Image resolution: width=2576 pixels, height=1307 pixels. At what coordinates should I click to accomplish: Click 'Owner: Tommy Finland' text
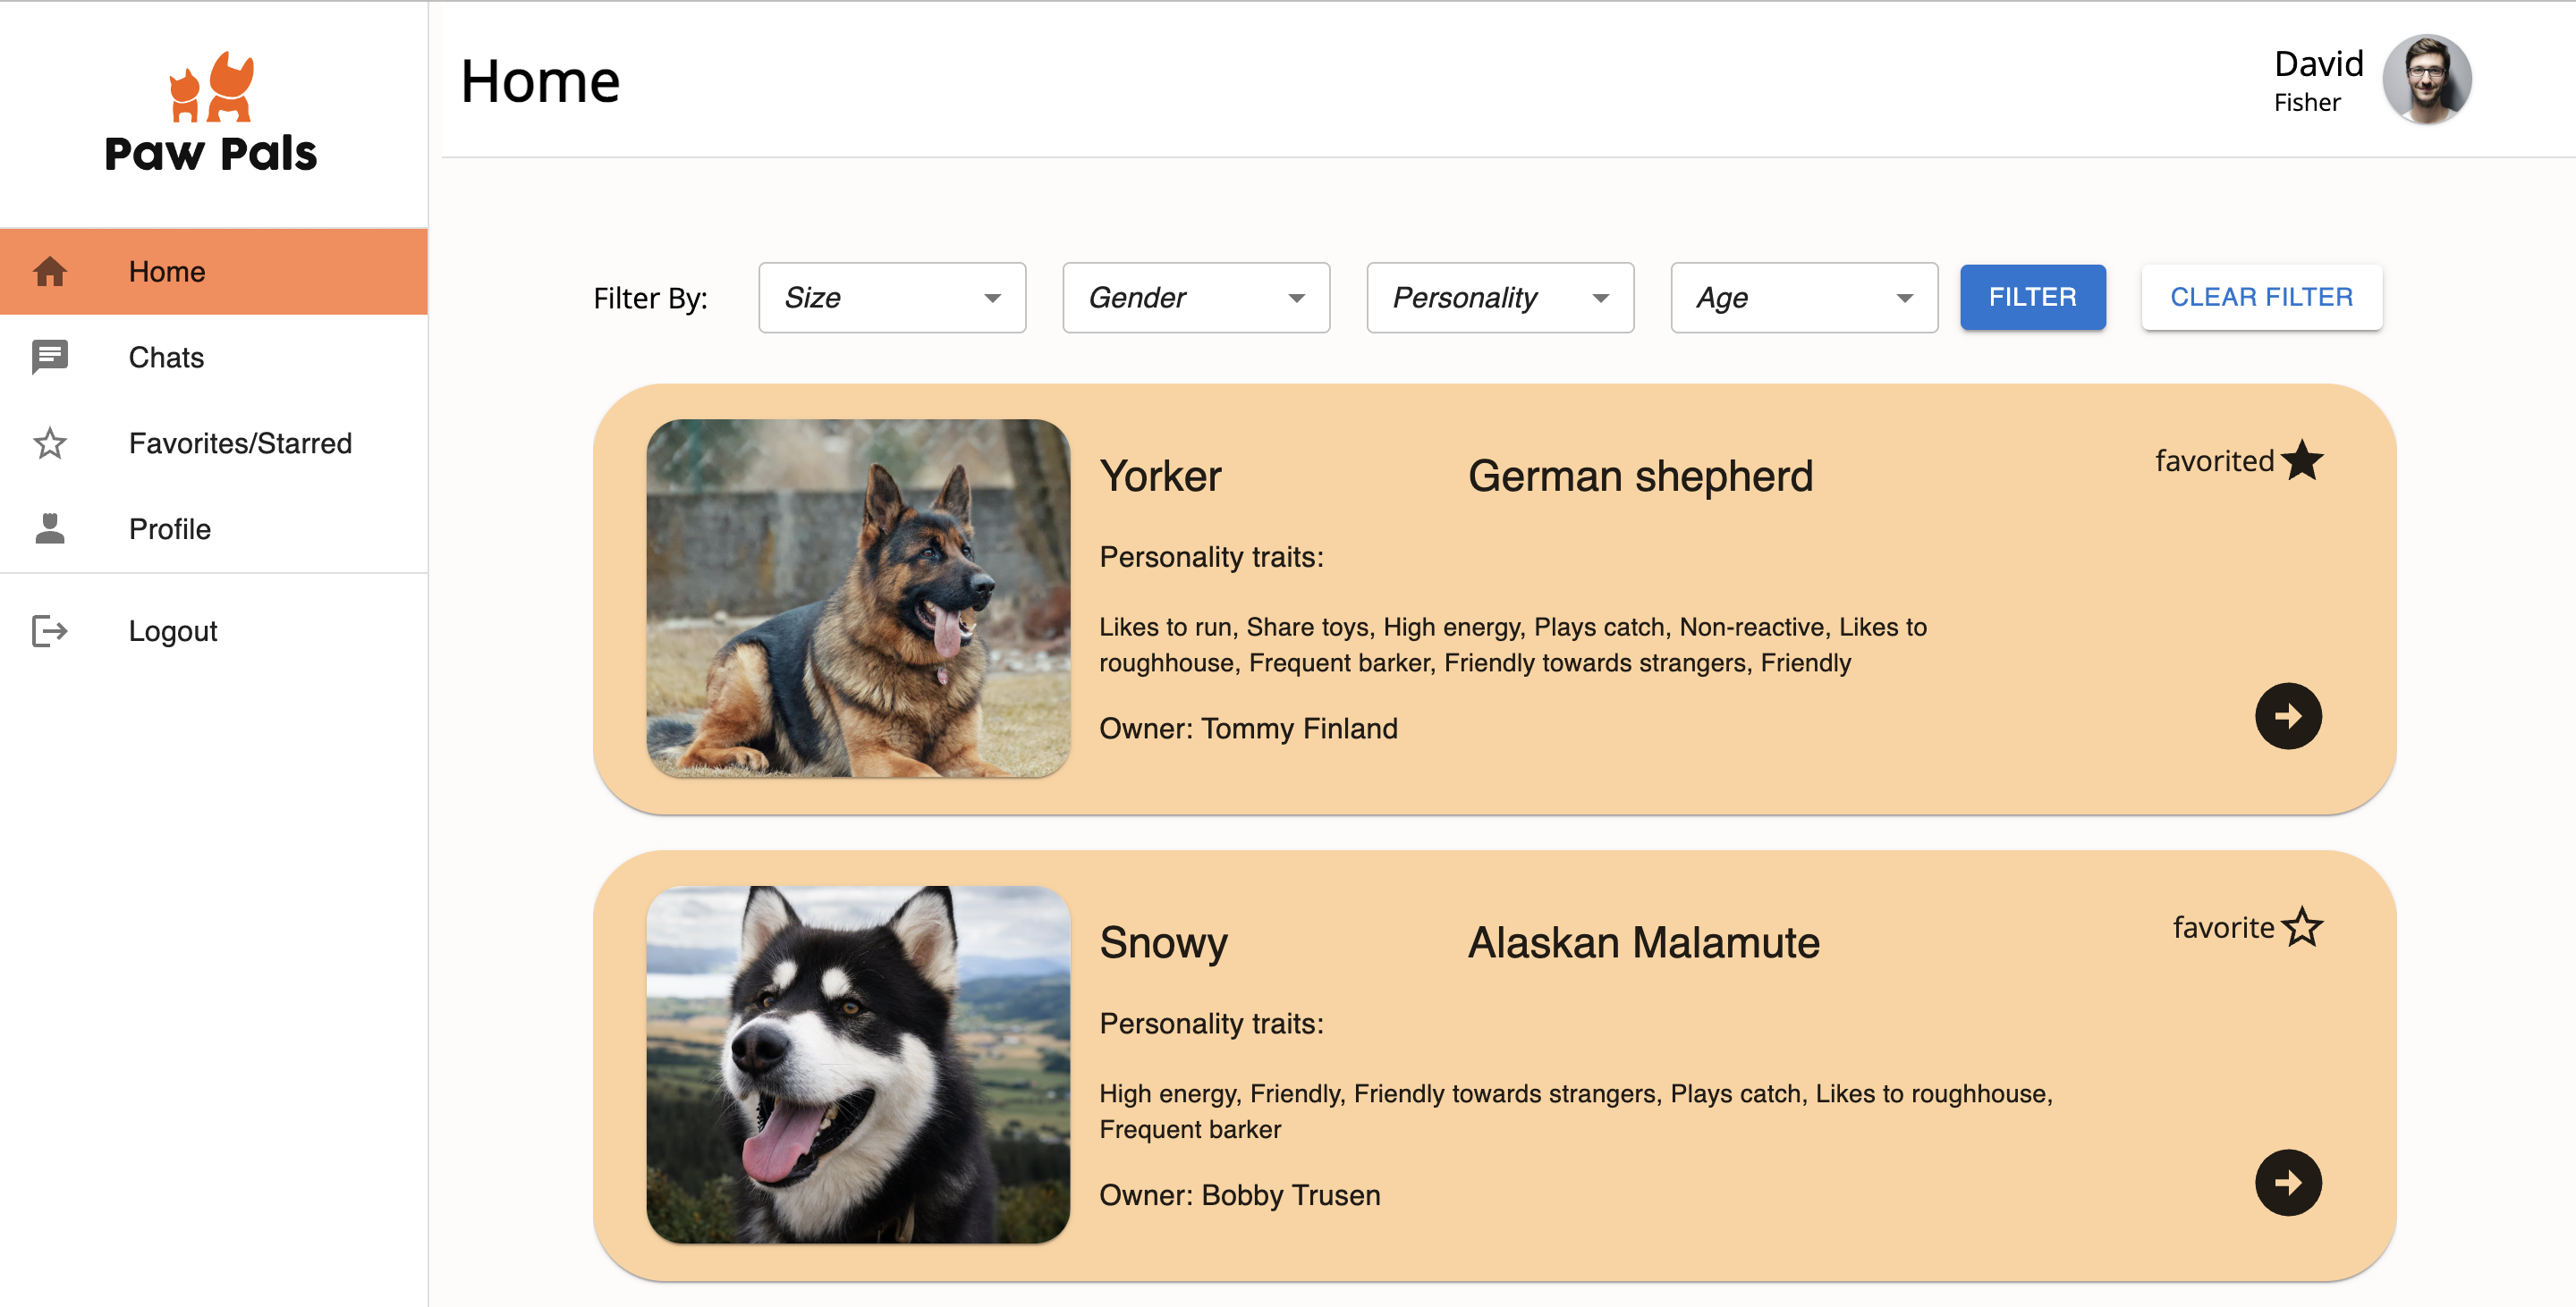1248,729
